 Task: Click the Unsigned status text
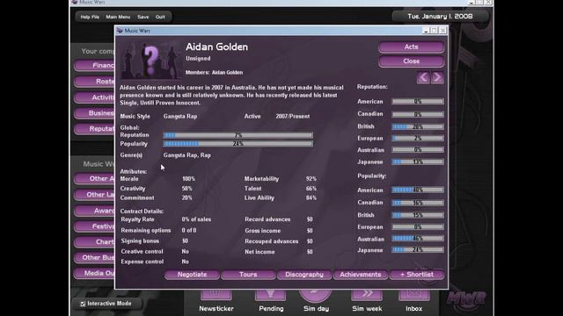point(198,59)
